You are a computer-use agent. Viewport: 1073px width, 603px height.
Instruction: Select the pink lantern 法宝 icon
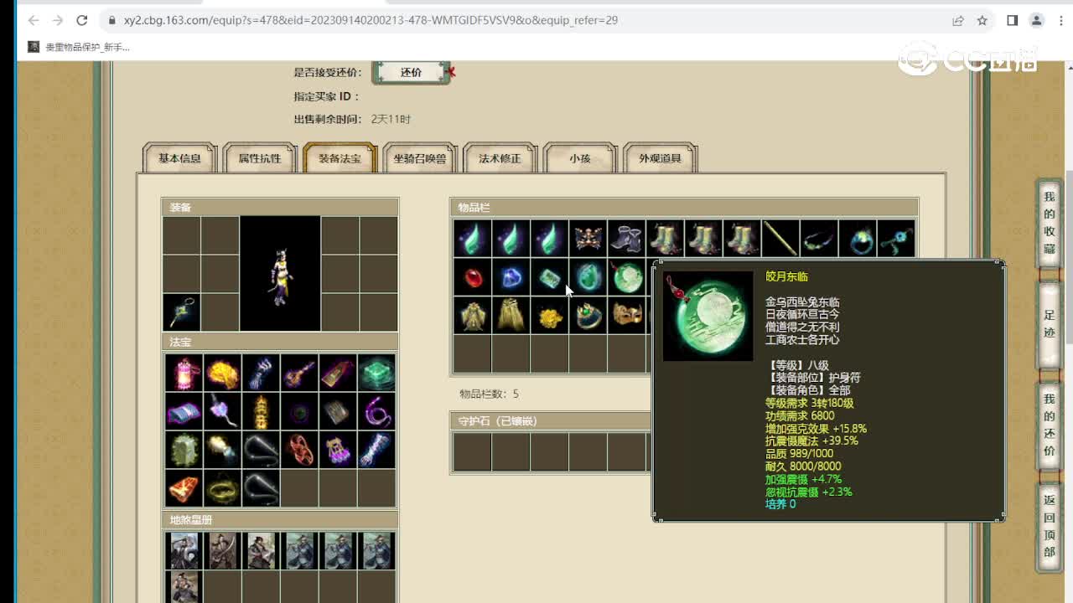pos(184,373)
